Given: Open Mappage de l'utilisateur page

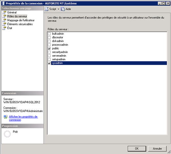Looking at the screenshot, I should tap(21, 20).
